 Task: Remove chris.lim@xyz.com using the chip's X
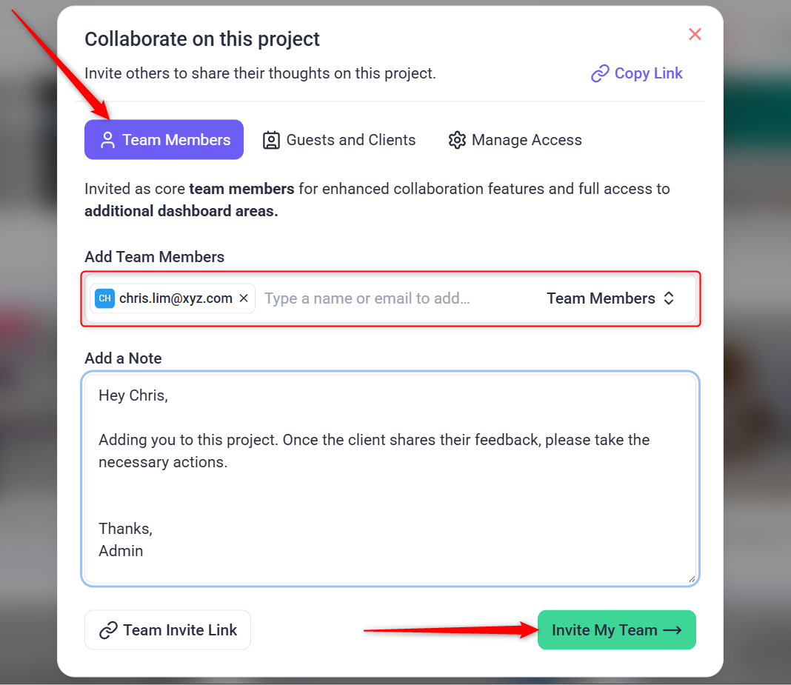click(244, 298)
